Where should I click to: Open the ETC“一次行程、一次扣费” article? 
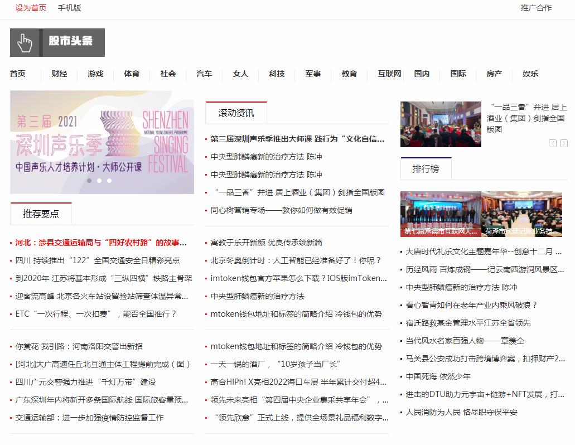[x=96, y=314]
